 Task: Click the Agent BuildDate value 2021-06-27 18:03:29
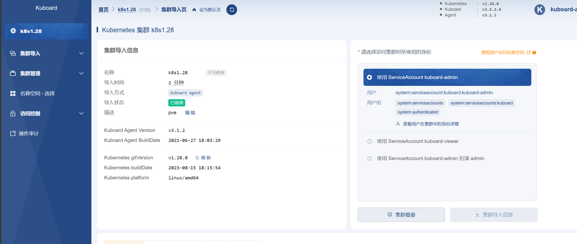click(194, 140)
